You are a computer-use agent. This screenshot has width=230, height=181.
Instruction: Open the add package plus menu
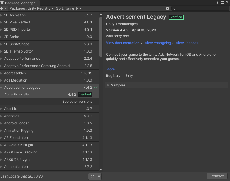(3, 8)
